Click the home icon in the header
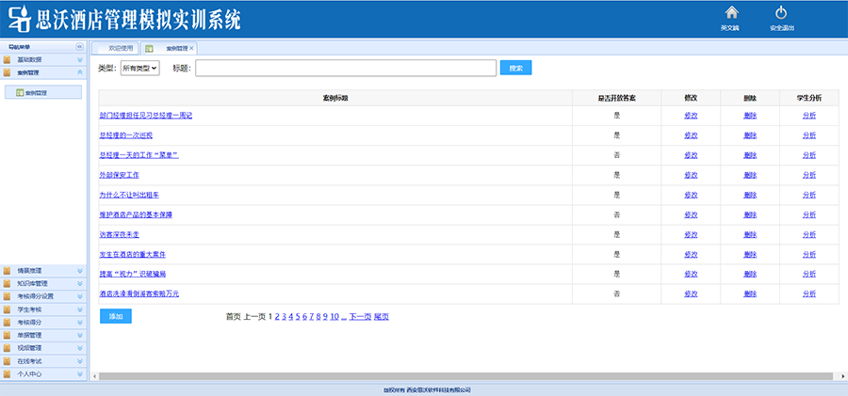This screenshot has height=396, width=848. click(730, 12)
